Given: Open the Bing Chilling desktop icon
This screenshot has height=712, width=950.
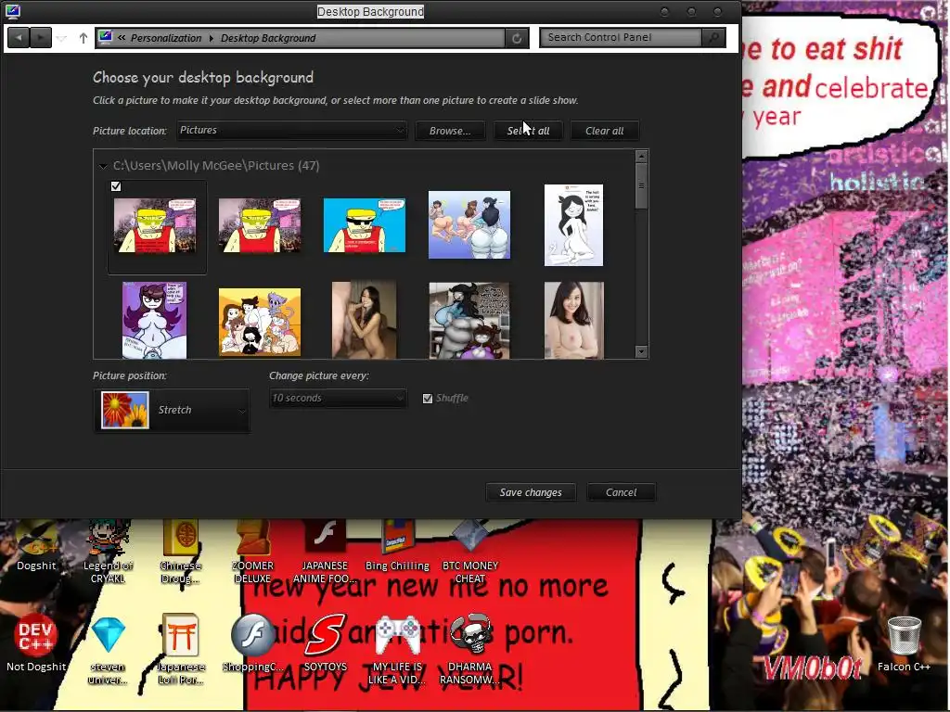Looking at the screenshot, I should pos(397,545).
